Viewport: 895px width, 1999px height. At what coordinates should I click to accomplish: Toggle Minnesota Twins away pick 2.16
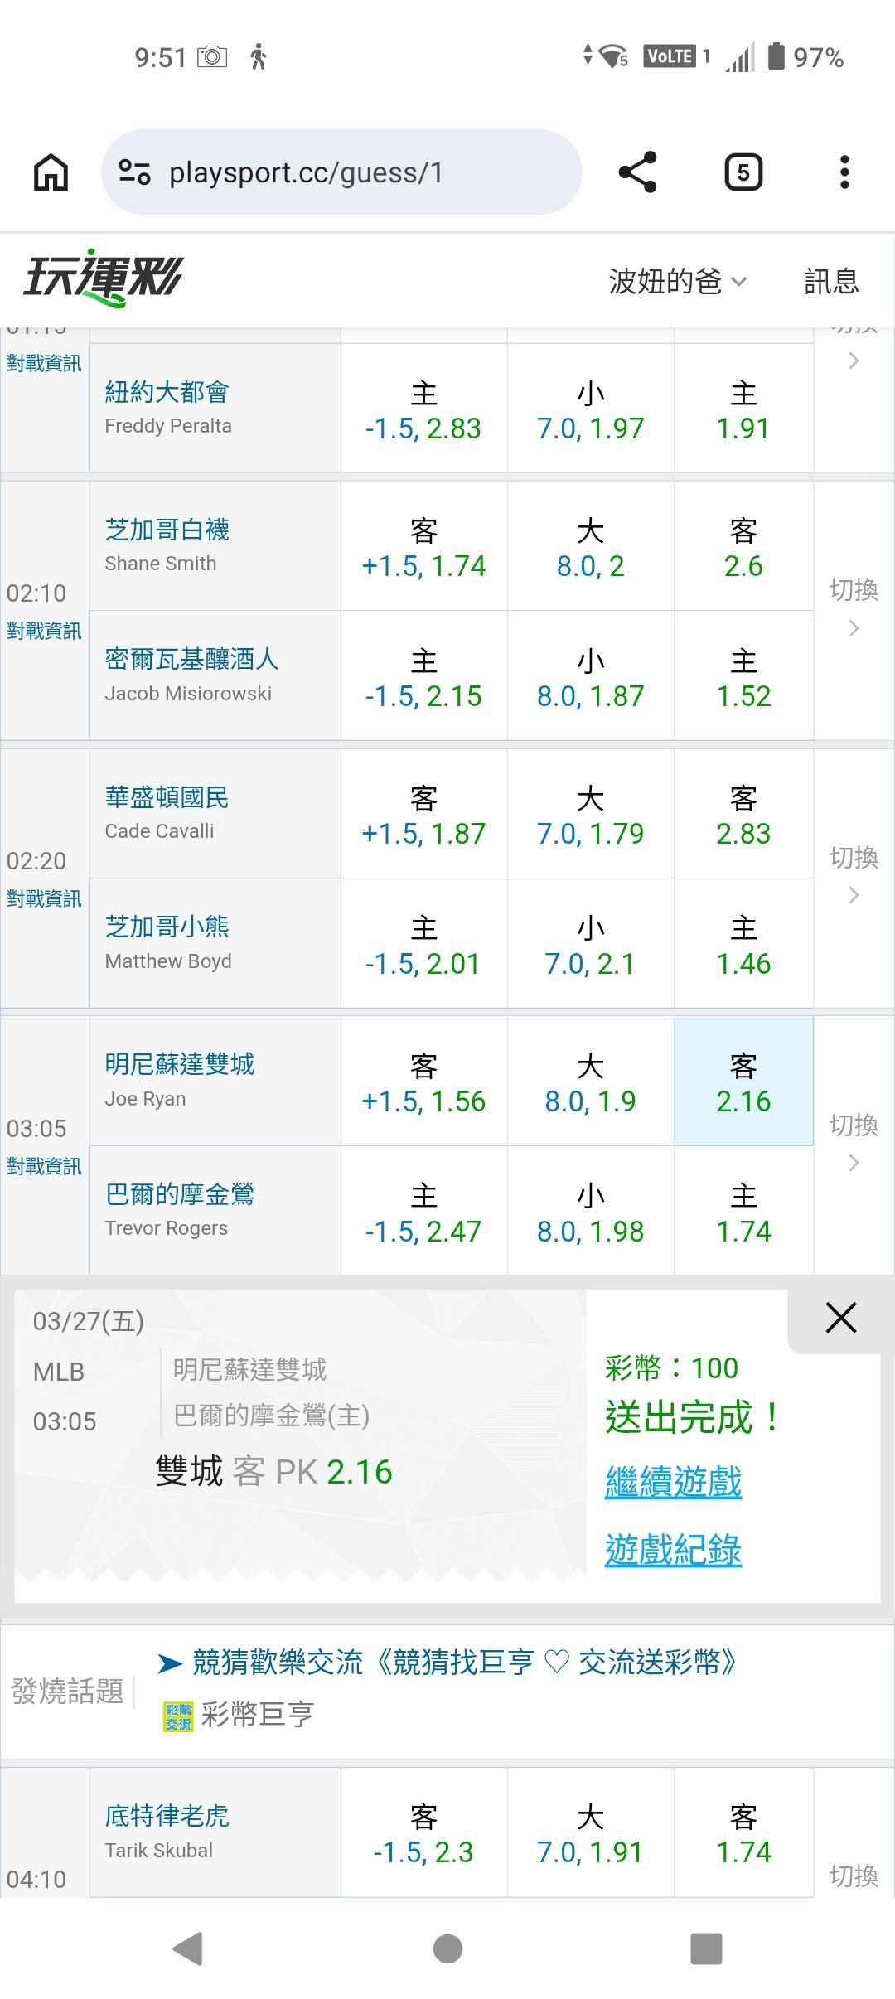(x=743, y=1082)
